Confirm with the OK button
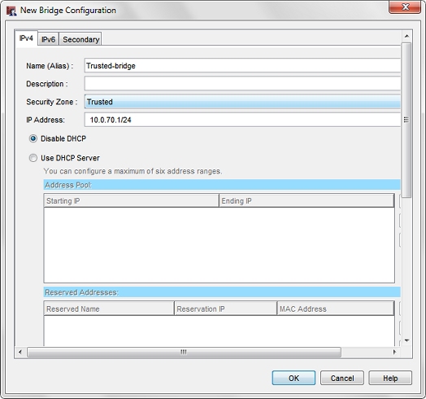 click(x=293, y=378)
